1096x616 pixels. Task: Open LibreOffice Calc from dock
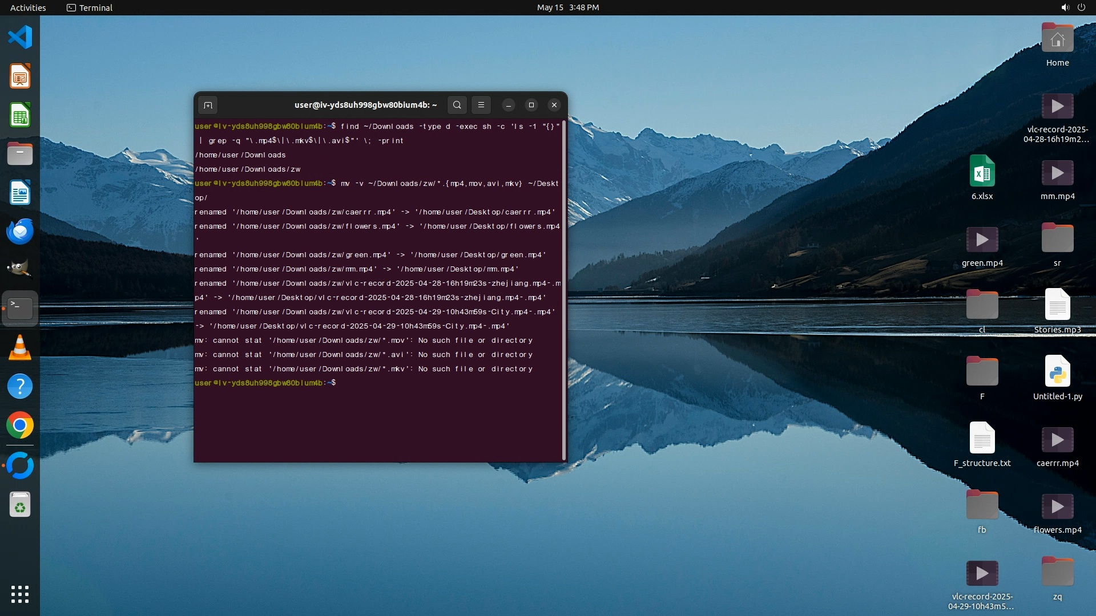(x=20, y=115)
